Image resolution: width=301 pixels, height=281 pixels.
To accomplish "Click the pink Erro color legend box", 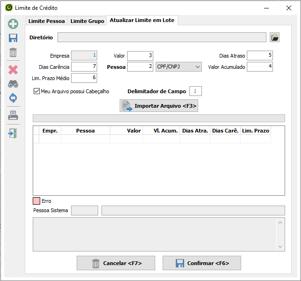I will pos(36,201).
